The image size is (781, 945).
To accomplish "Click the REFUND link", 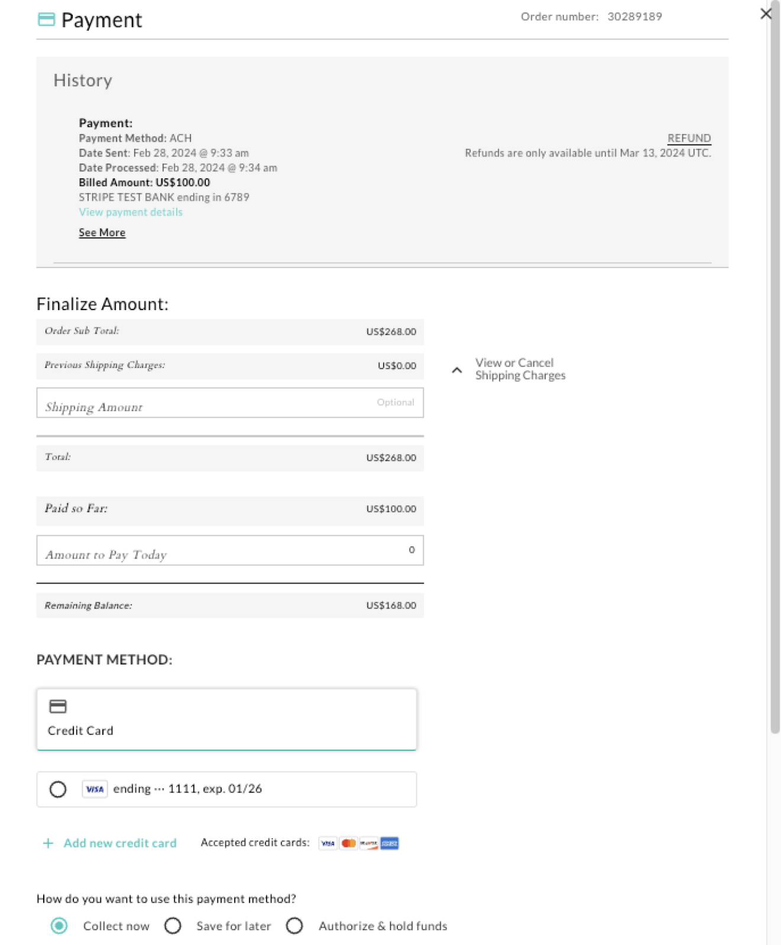I will [689, 138].
